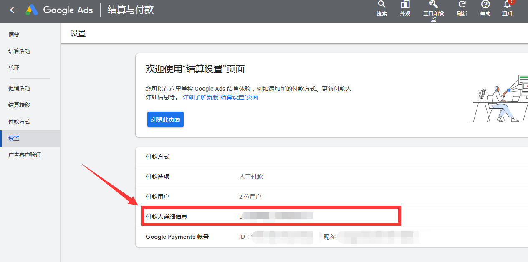Image resolution: width=528 pixels, height=262 pixels.
Task: Click the 欢迎使用"结算设置"页面 heading
Action: 195,69
